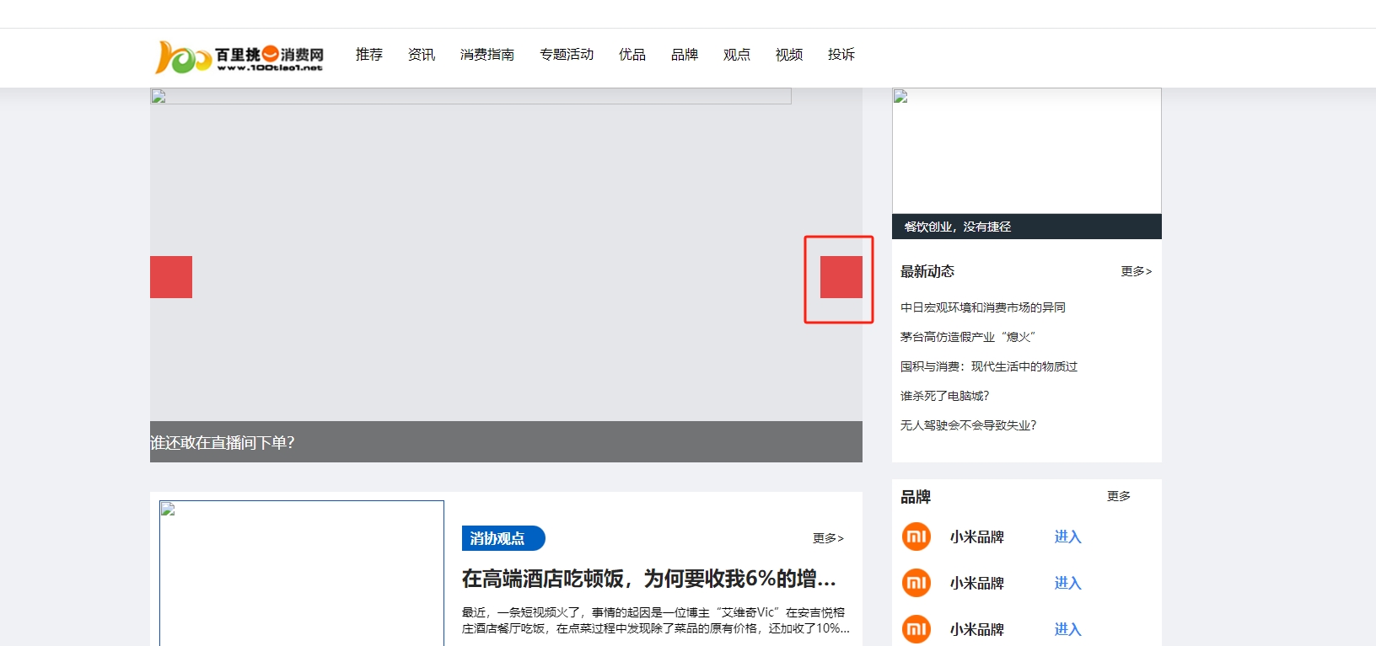Open the 谁杀死了电脑城? article
Screen dimensions: 1376x646
tap(945, 396)
